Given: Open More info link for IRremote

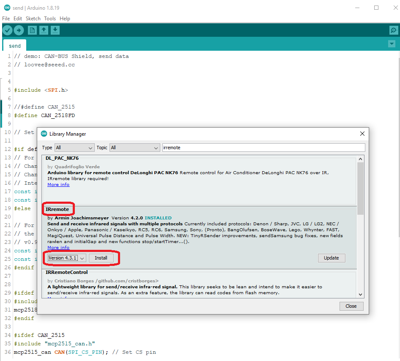Looking at the screenshot, I should click(x=58, y=248).
